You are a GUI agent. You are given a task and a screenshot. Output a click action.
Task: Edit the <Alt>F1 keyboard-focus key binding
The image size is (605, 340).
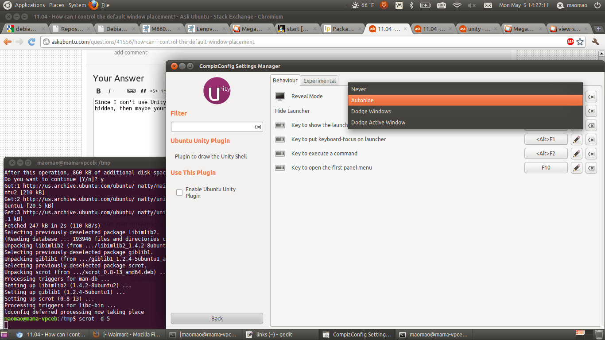pos(576,139)
